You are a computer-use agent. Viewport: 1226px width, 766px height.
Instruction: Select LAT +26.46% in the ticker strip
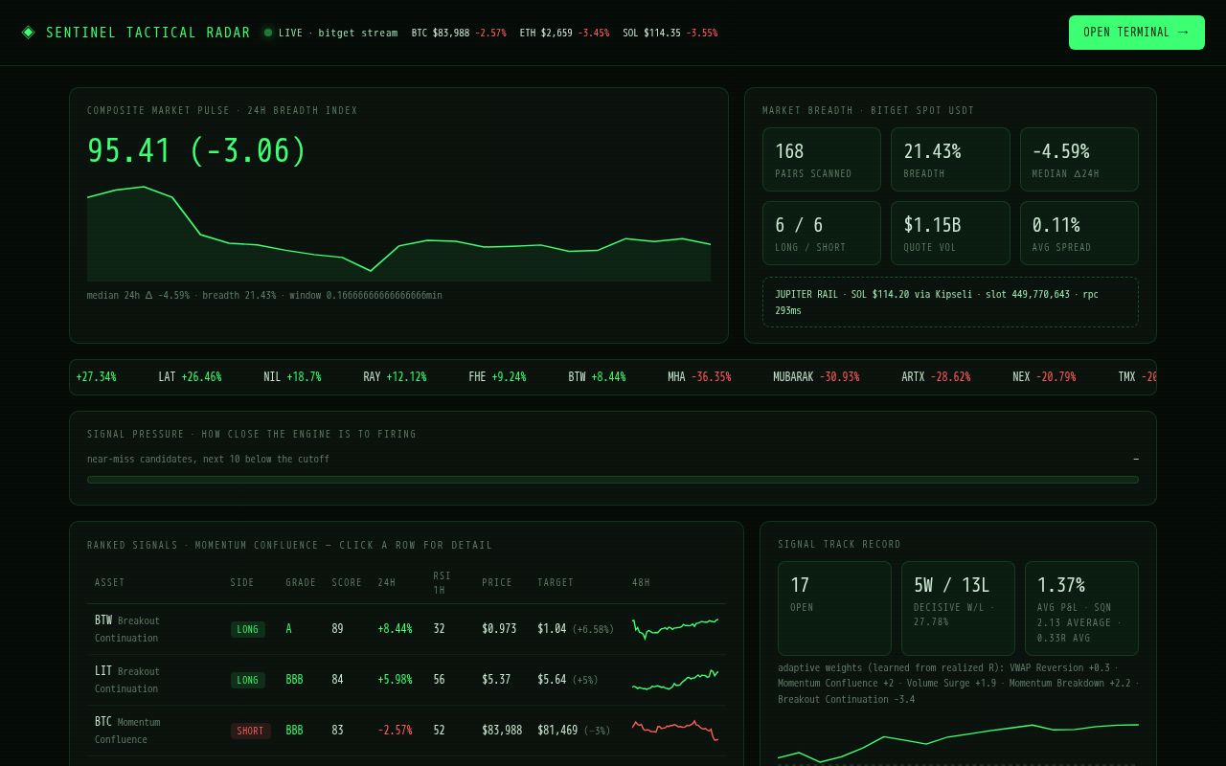pyautogui.click(x=190, y=377)
